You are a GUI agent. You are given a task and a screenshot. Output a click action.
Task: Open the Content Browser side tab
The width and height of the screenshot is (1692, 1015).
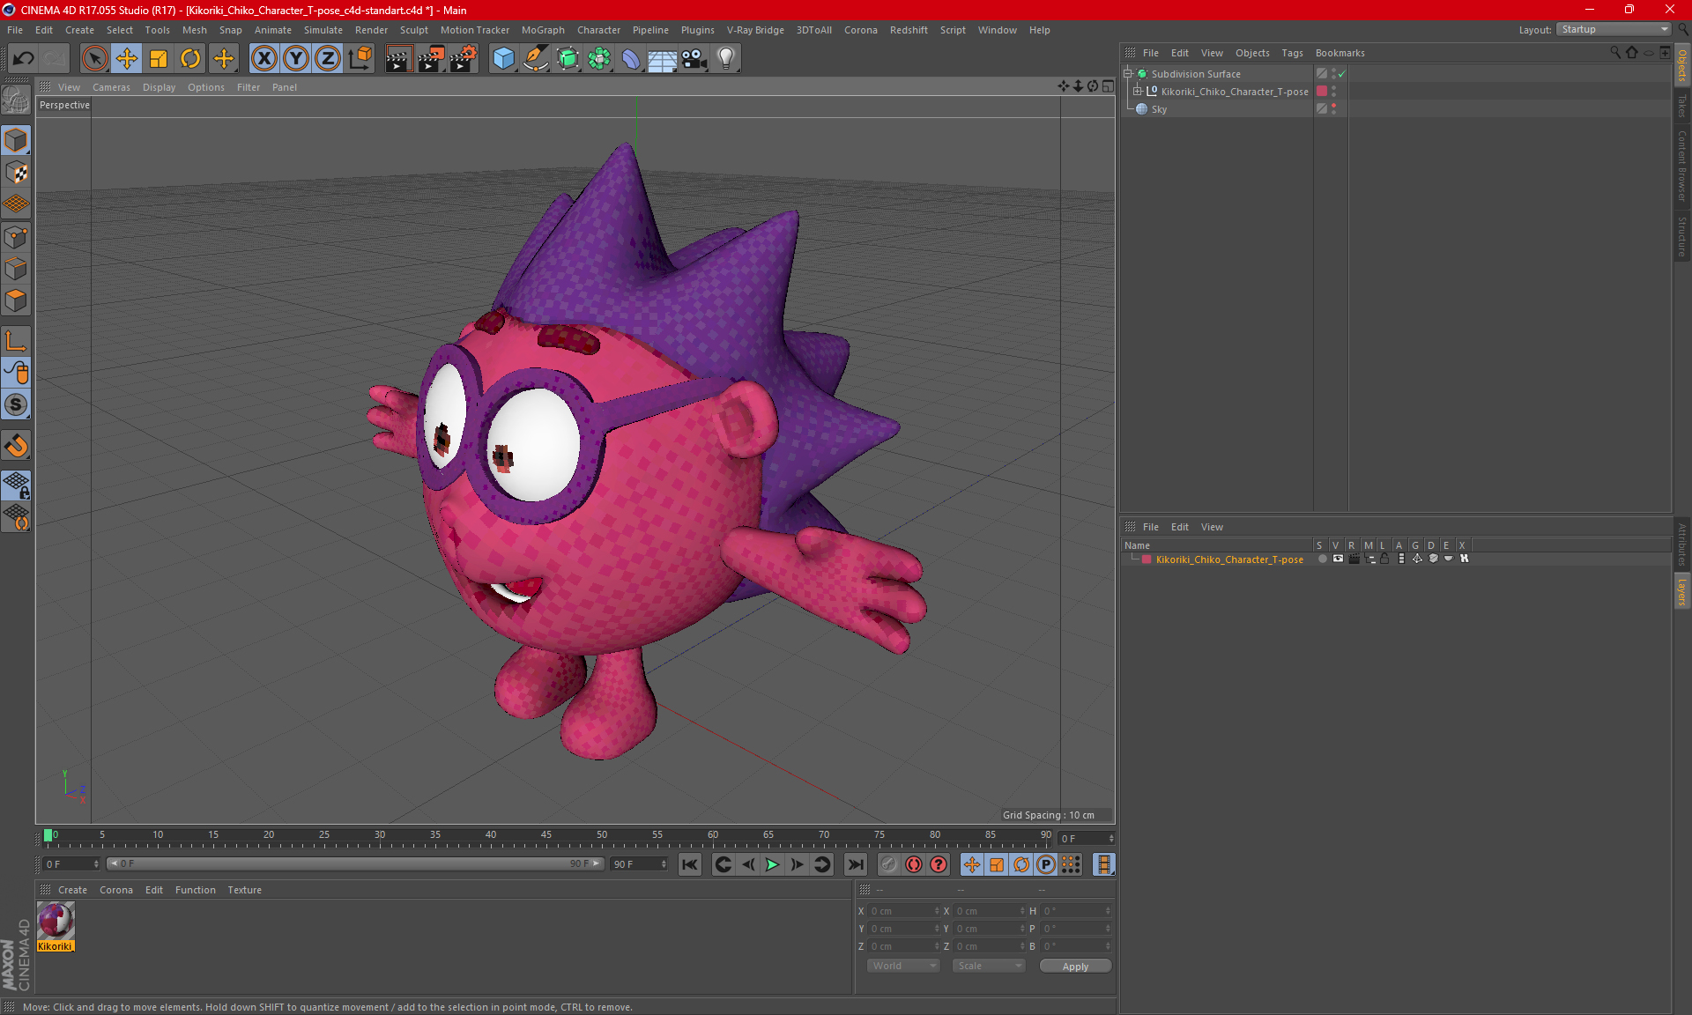coord(1682,166)
